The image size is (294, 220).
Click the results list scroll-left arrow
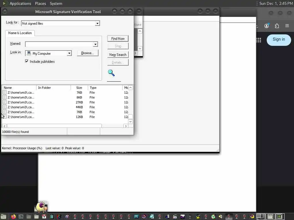[5, 126]
